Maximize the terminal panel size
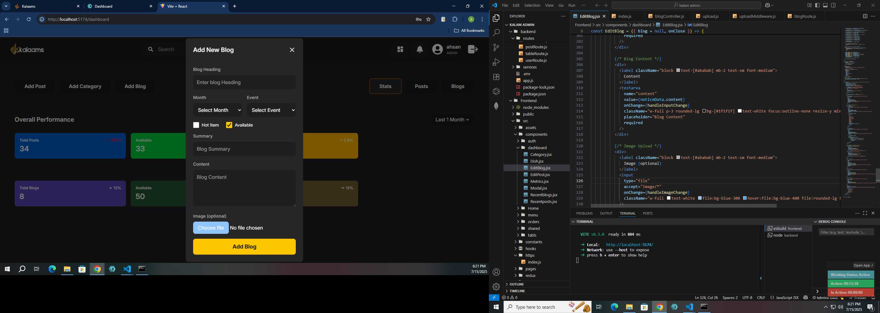Image resolution: width=880 pixels, height=313 pixels. point(865,213)
